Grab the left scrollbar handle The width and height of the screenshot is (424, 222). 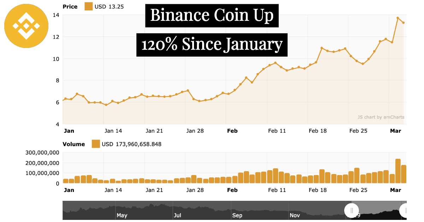tap(352, 211)
